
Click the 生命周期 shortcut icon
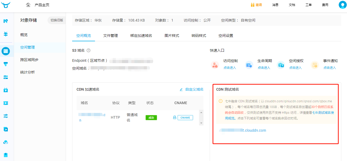click(249, 65)
